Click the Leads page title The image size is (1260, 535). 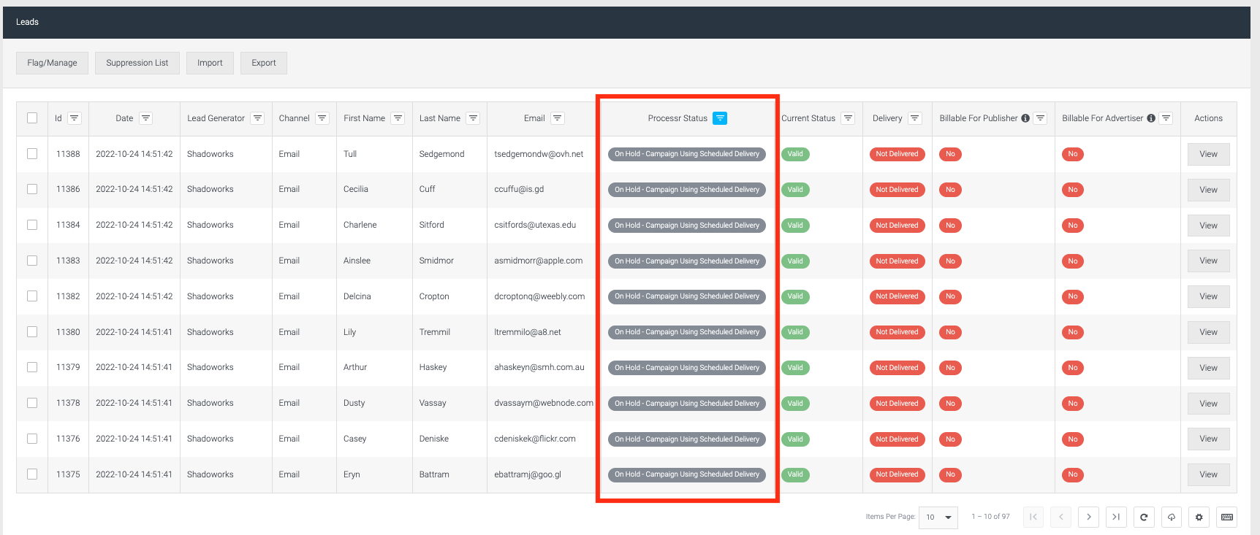27,22
